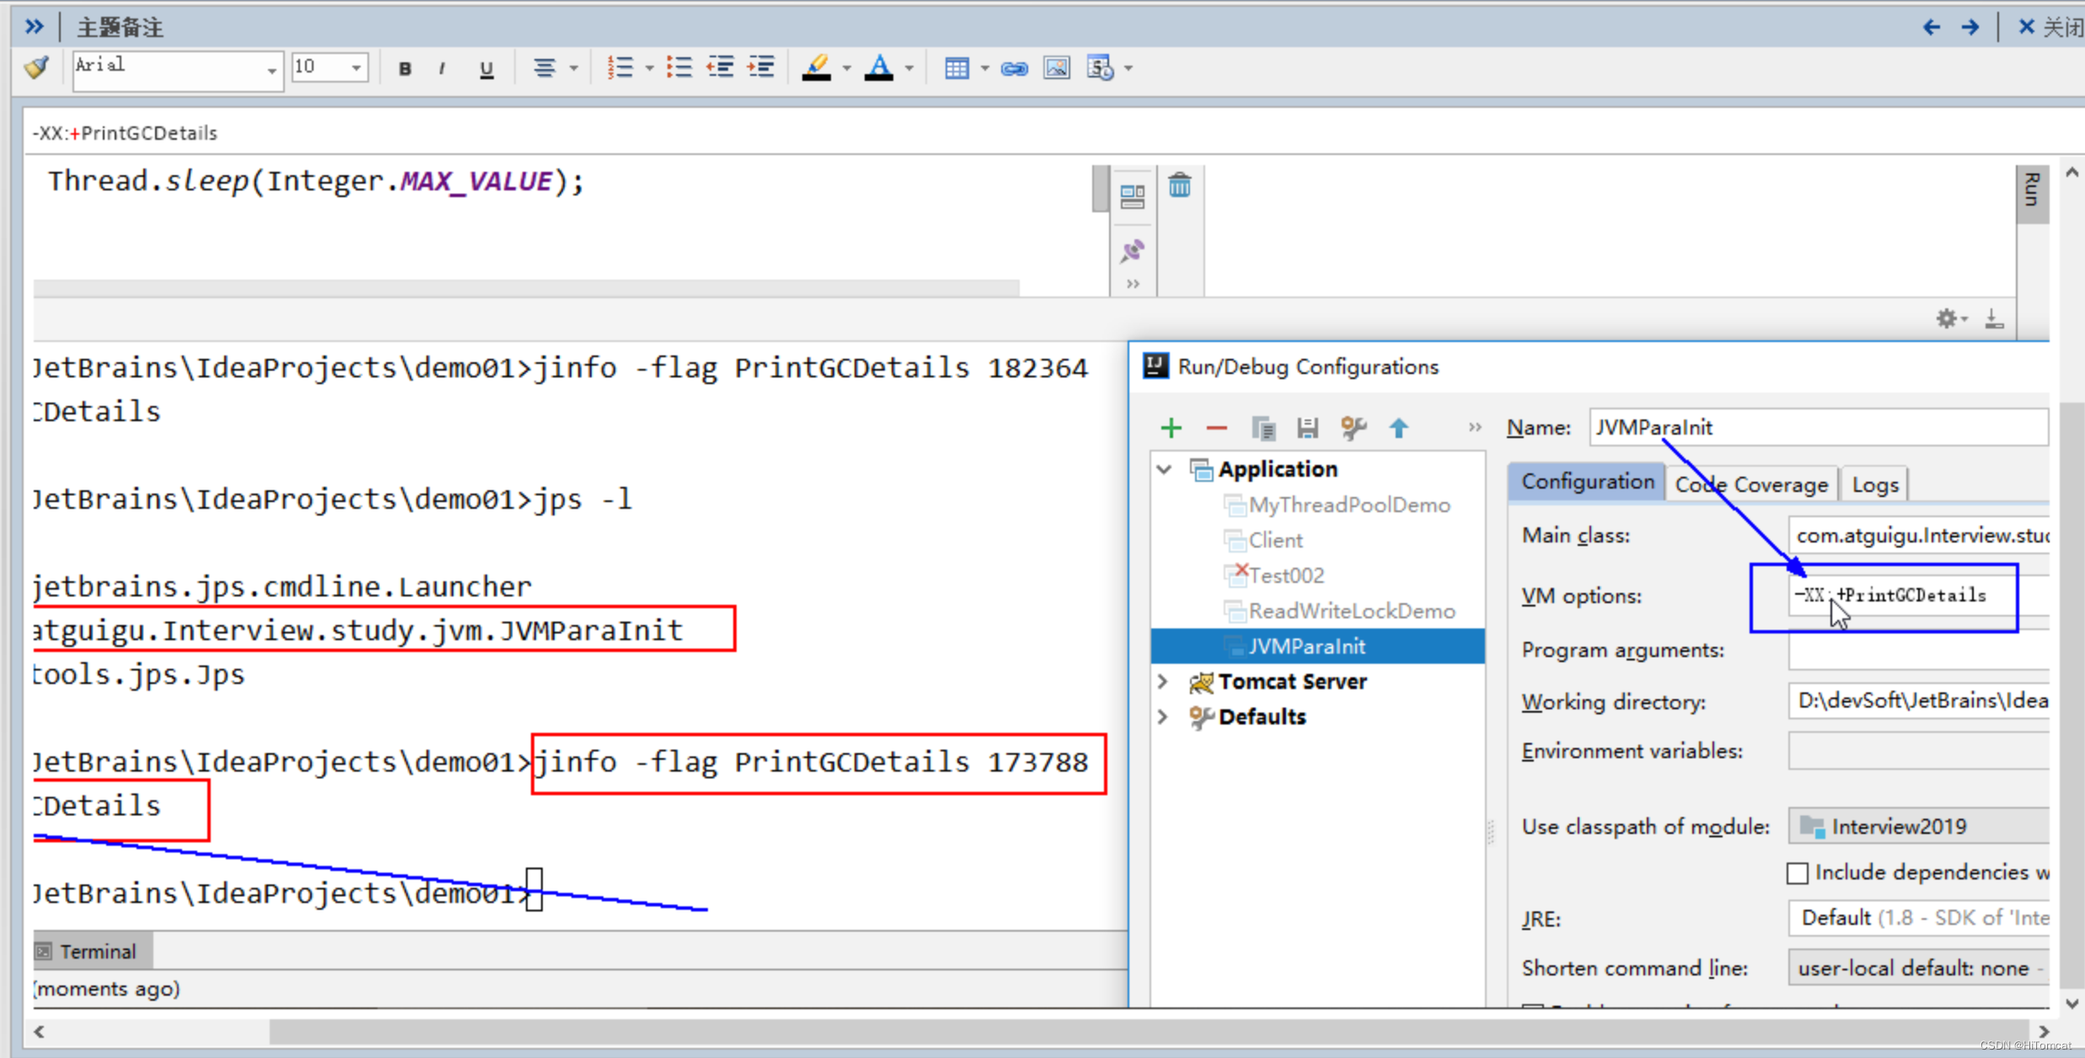Viewport: 2085px width, 1058px height.
Task: Toggle italic text formatting
Action: pyautogui.click(x=442, y=69)
